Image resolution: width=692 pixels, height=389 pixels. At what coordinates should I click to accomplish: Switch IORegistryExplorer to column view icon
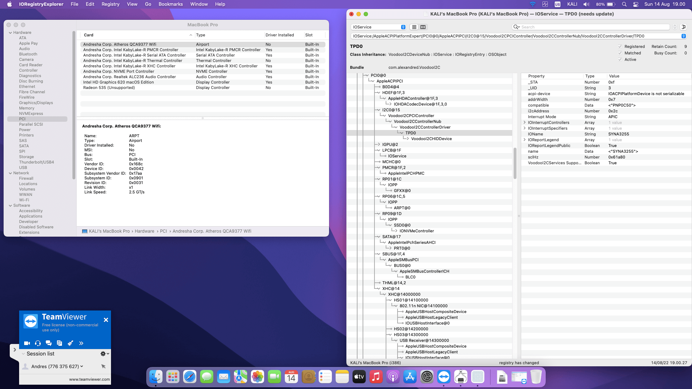click(x=423, y=27)
